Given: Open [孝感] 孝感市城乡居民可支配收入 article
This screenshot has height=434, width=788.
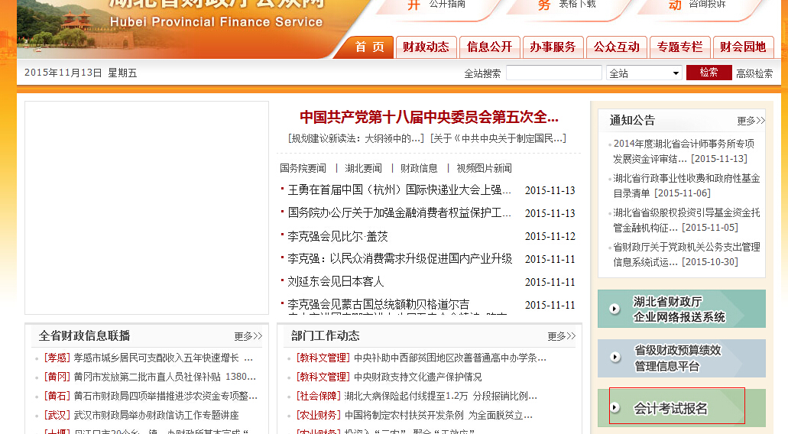Looking at the screenshot, I should point(149,358).
